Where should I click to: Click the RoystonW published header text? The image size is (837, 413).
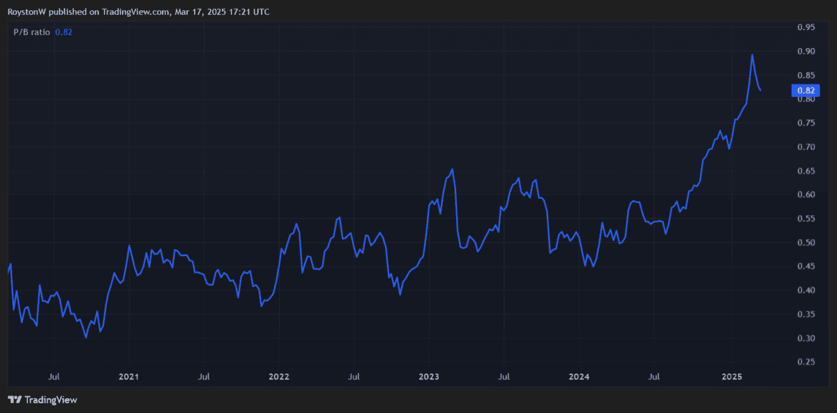click(x=138, y=12)
